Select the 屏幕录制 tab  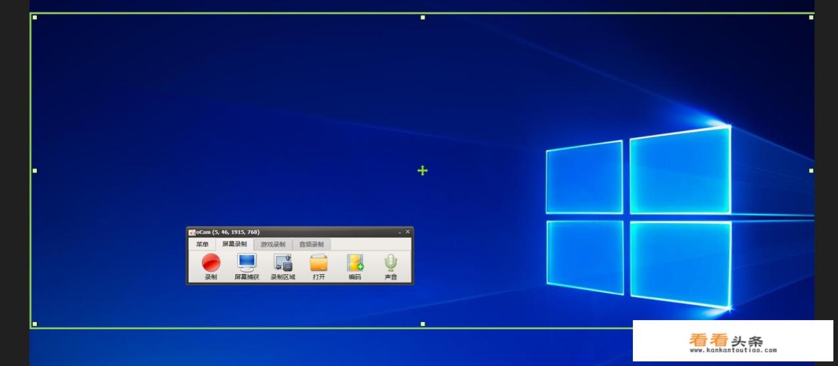point(235,244)
